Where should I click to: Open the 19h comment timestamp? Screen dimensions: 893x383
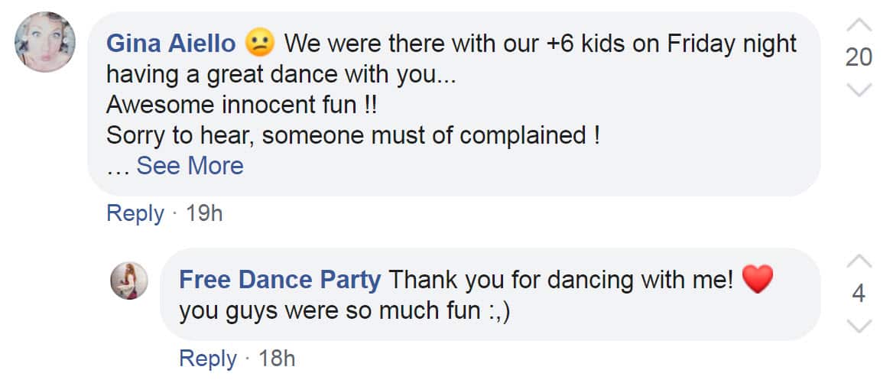click(204, 213)
